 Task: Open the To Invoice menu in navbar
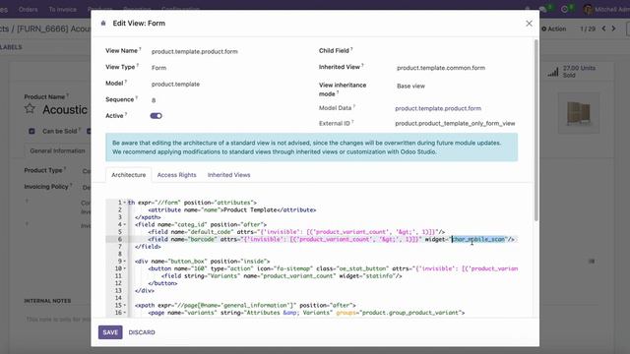coord(62,9)
